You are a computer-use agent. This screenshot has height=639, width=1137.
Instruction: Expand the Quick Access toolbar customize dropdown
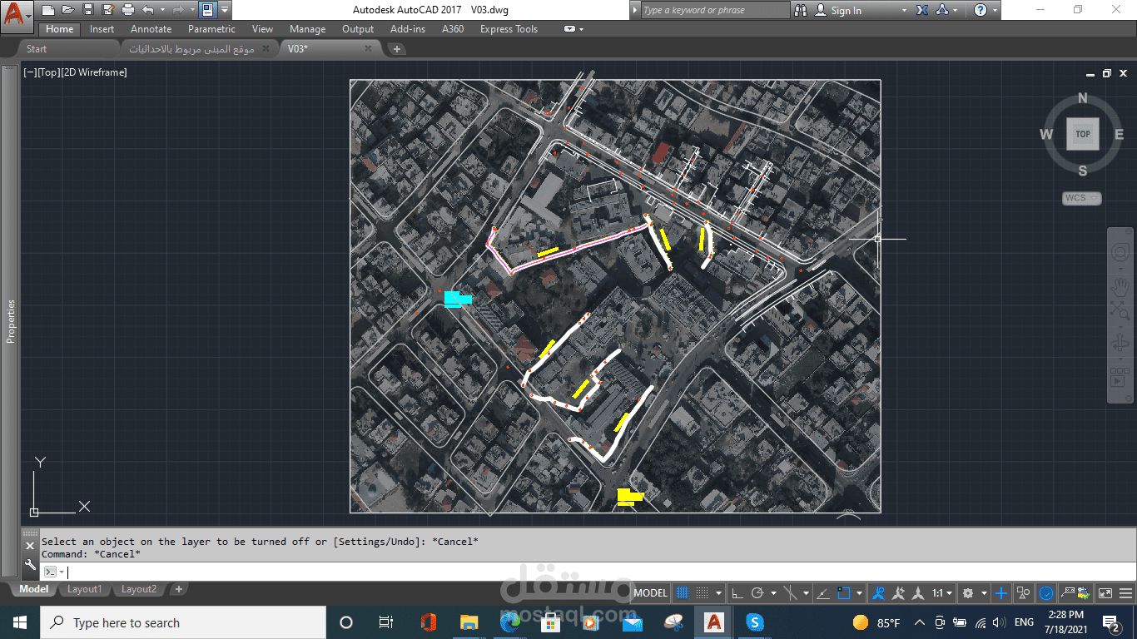click(x=226, y=10)
